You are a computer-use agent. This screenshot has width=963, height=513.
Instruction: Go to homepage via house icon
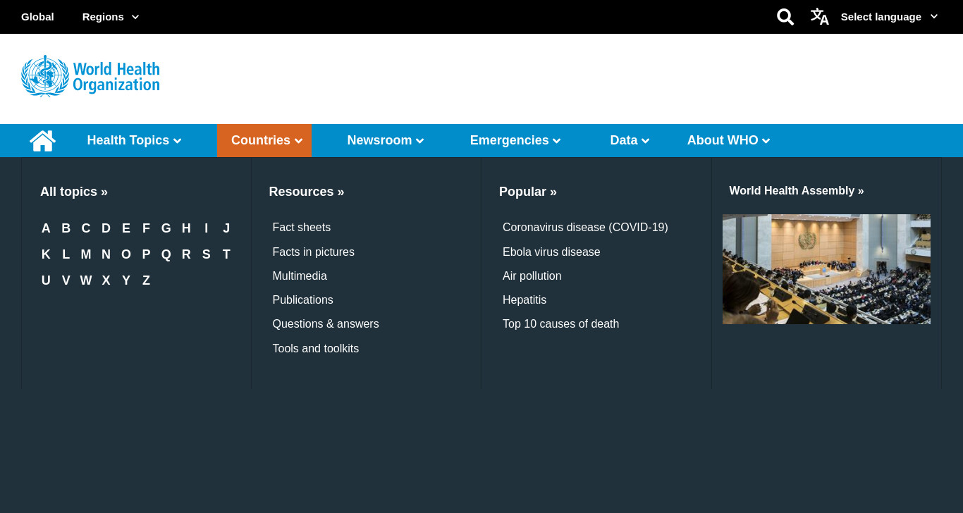pos(42,140)
